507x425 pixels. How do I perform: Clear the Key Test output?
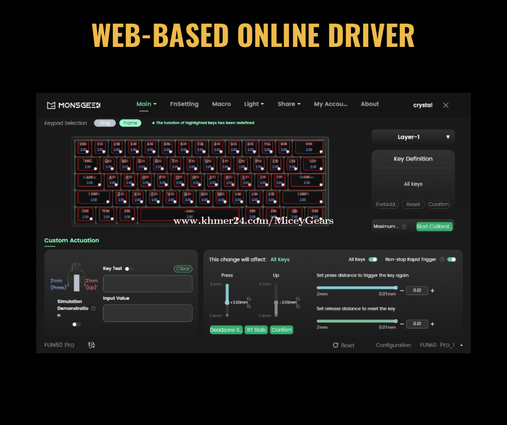coord(183,269)
